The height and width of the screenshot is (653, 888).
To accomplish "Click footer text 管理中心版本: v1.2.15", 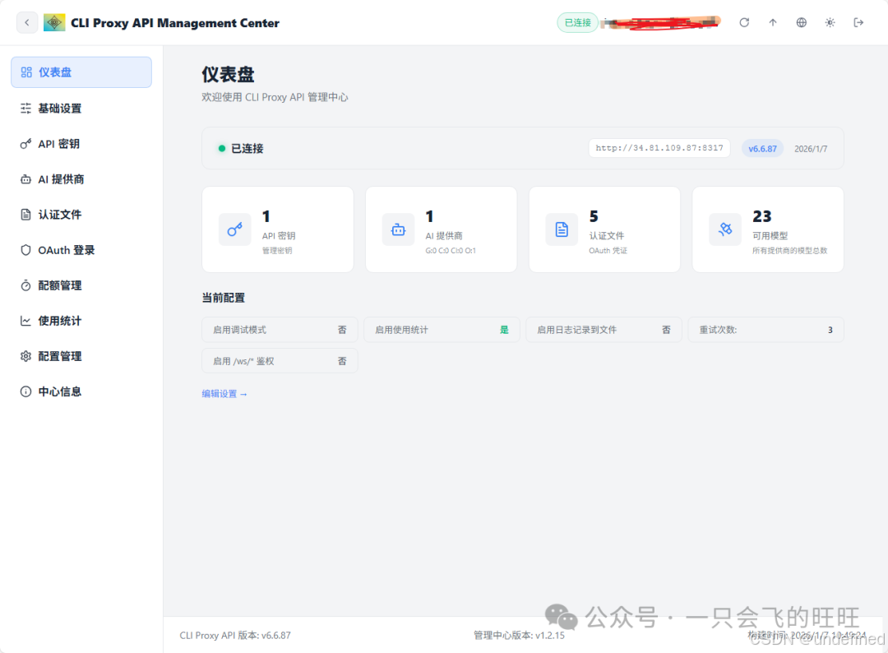I will pyautogui.click(x=520, y=636).
